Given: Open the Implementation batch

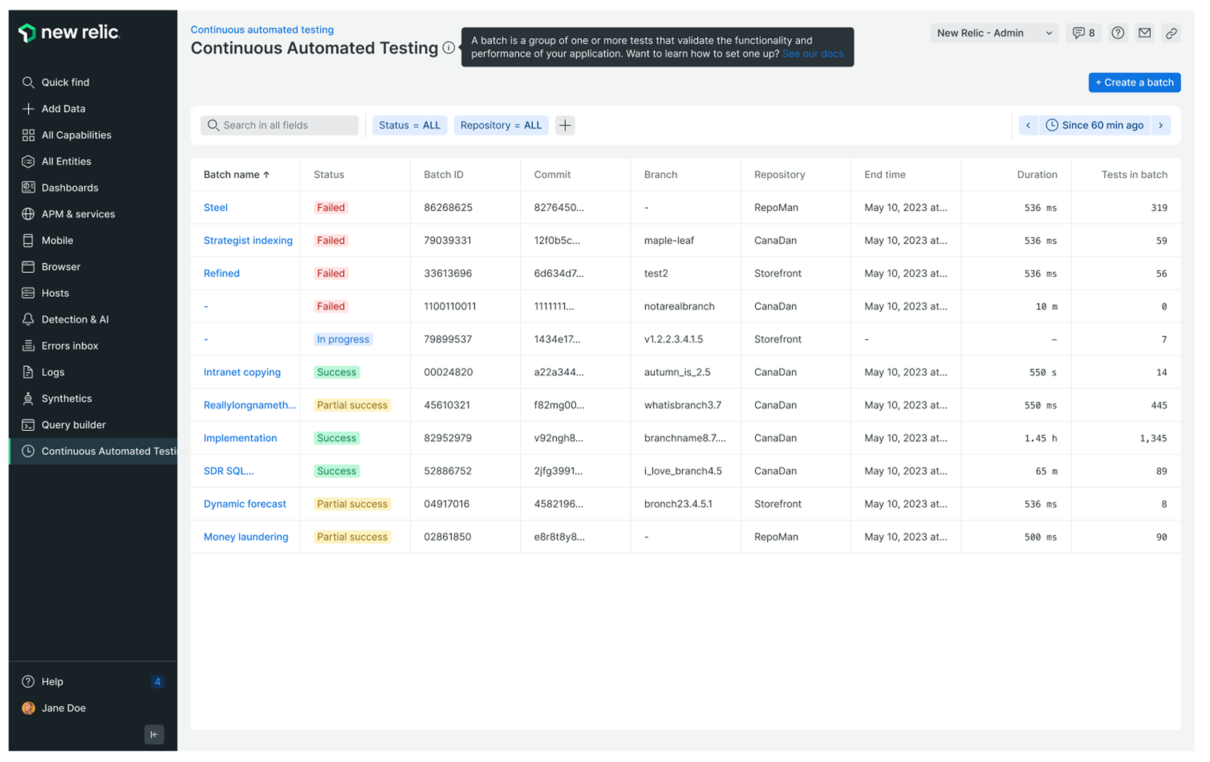Looking at the screenshot, I should (240, 438).
